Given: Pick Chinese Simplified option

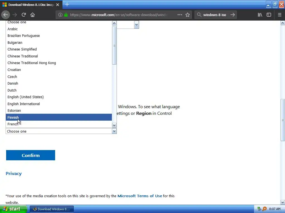Looking at the screenshot, I should pos(59,49).
